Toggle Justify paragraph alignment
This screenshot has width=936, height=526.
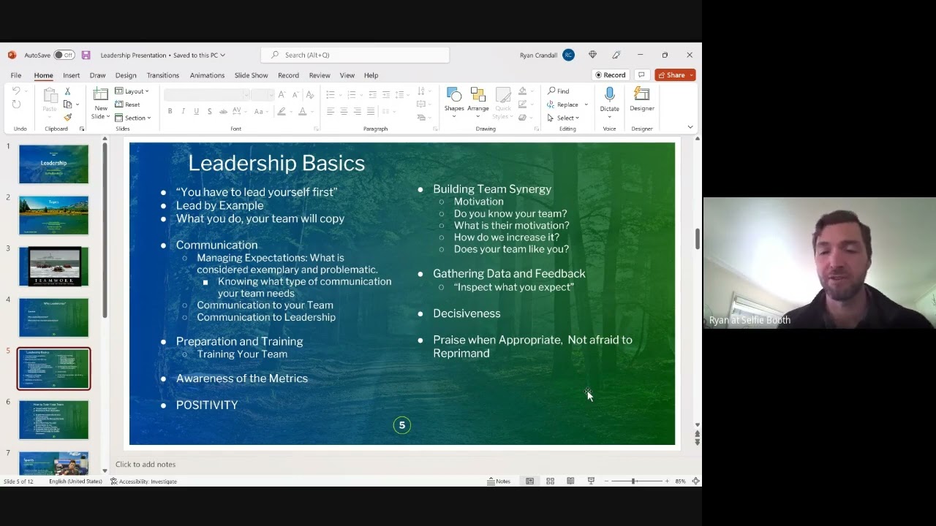[x=370, y=111]
